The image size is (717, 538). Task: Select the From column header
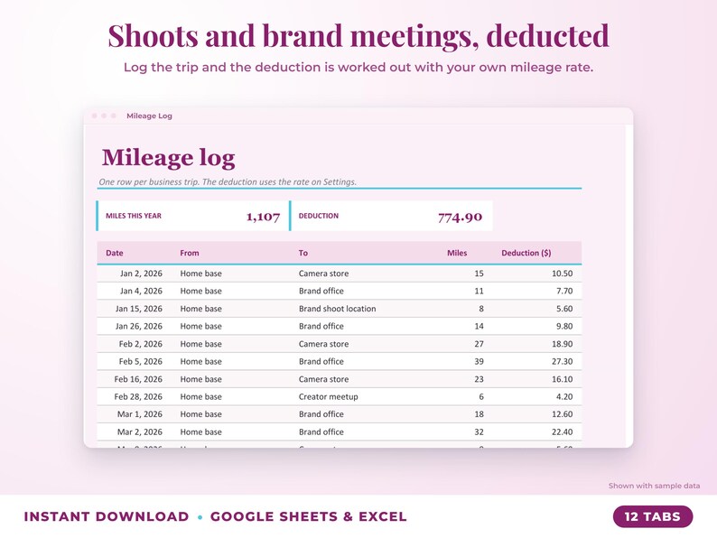point(190,253)
